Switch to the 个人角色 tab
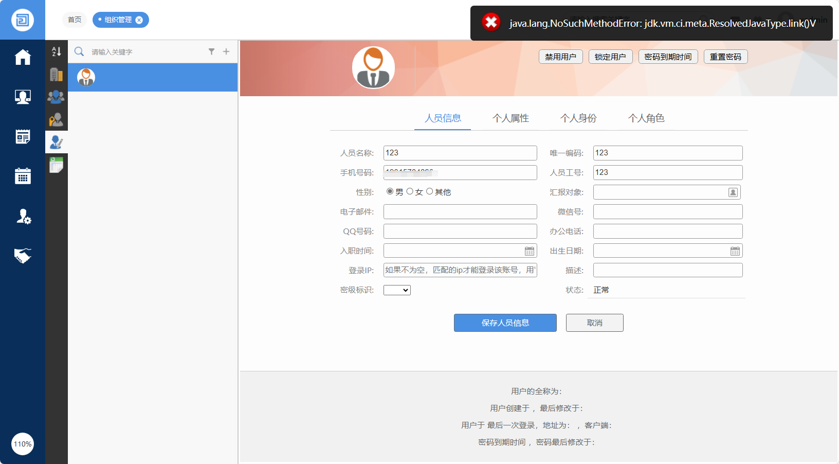Screen dimensions: 839x464 pyautogui.click(x=646, y=118)
